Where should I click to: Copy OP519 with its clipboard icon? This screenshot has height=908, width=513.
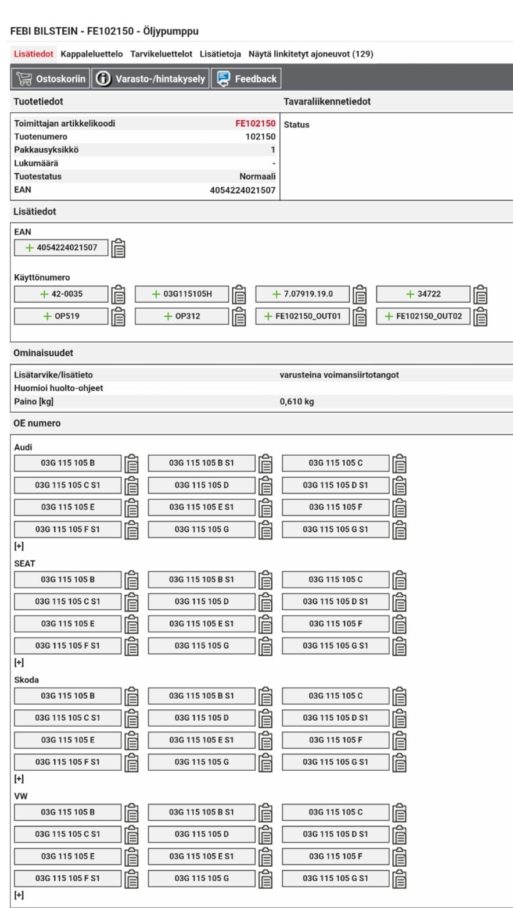pos(119,317)
